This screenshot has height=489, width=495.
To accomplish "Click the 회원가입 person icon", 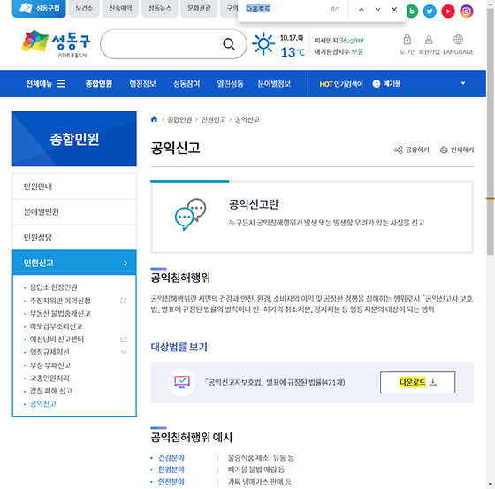I will pos(429,40).
